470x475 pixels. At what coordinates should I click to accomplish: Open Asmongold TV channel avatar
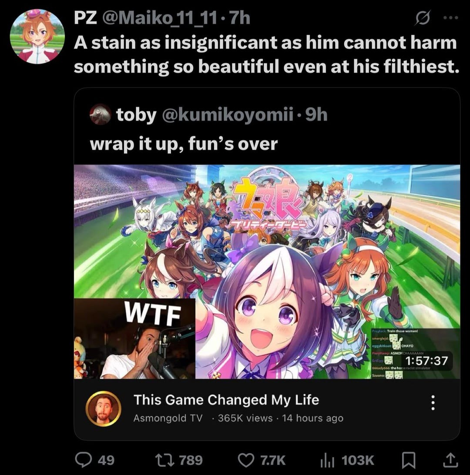pyautogui.click(x=103, y=408)
